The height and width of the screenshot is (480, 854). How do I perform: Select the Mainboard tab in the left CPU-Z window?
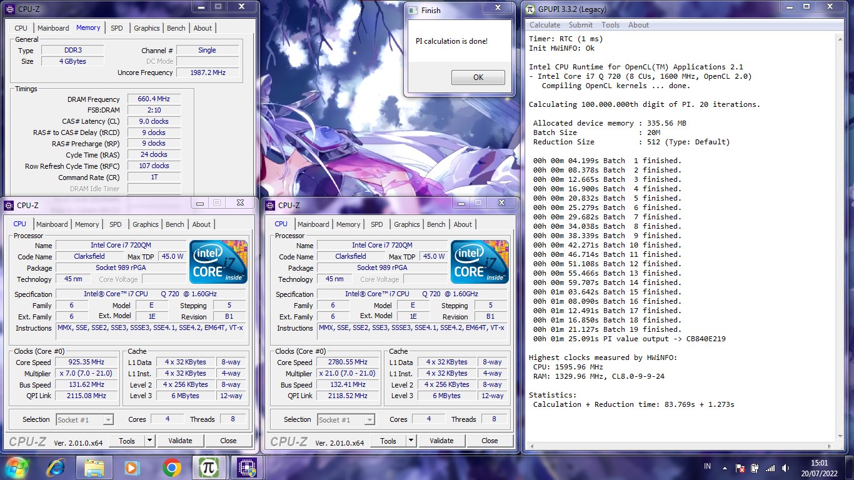(52, 224)
